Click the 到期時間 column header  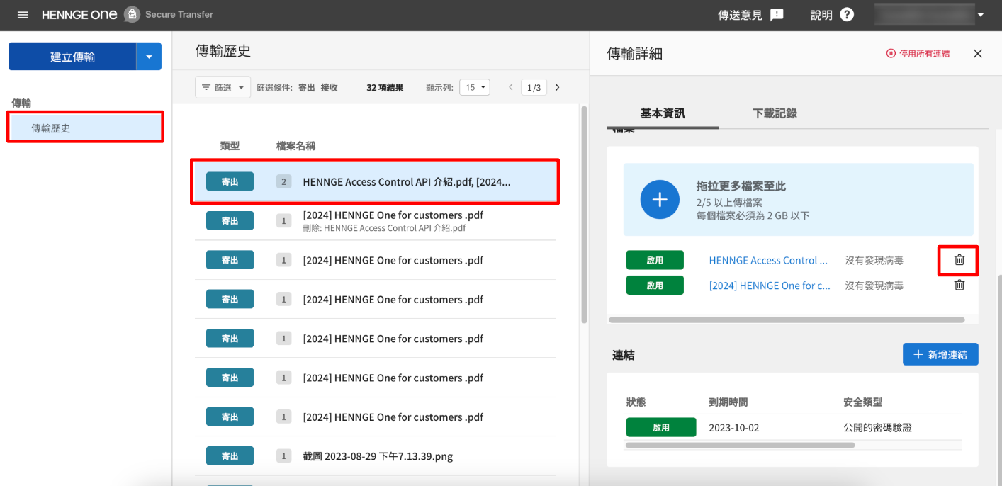coord(728,402)
